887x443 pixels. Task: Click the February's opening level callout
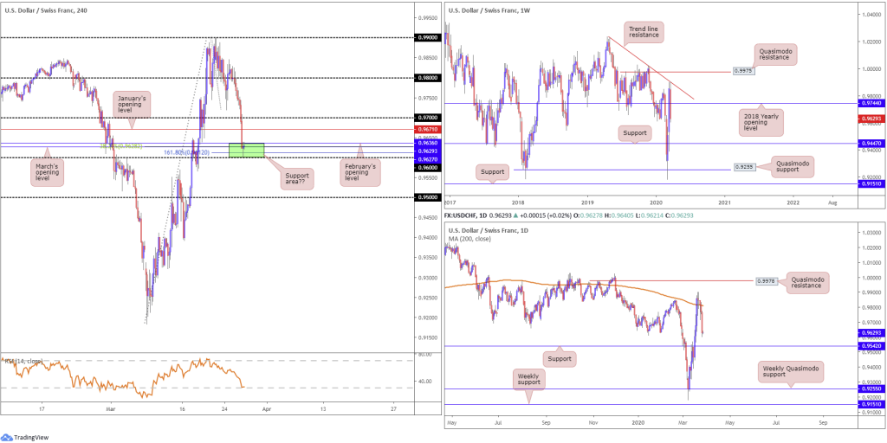coord(361,170)
